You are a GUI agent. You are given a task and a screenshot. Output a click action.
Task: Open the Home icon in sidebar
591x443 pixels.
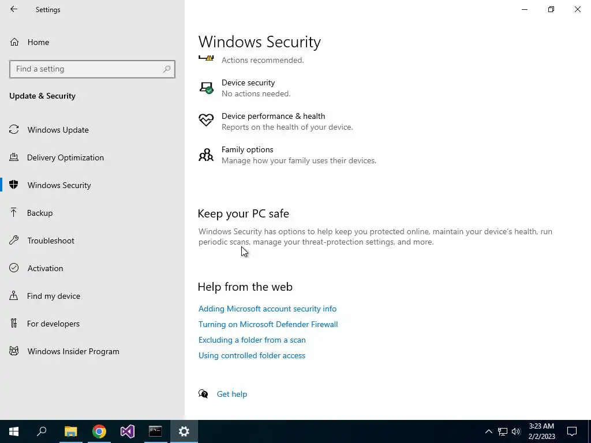point(14,42)
